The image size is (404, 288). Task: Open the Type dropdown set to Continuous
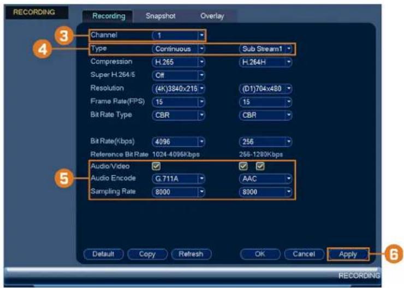[x=179, y=49]
